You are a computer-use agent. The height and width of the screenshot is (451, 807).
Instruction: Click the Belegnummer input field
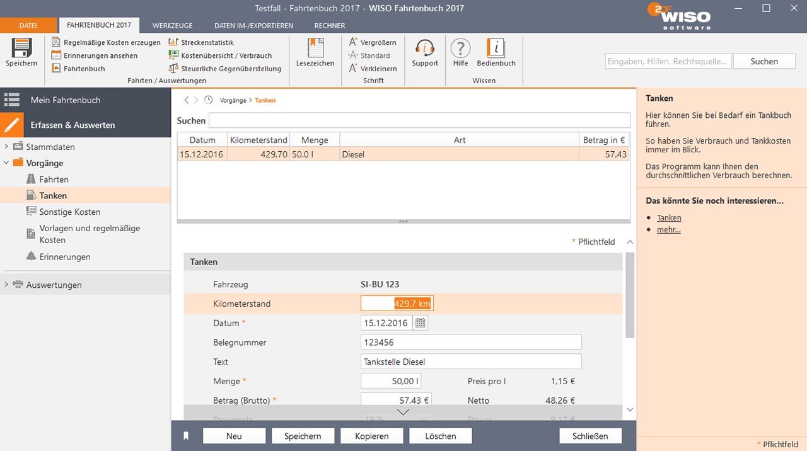[471, 343]
